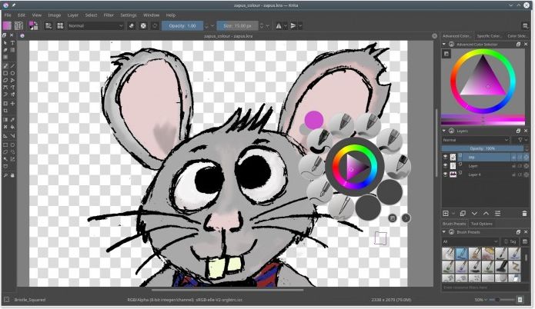
Task: Select the Polygon tool
Action: point(5,81)
